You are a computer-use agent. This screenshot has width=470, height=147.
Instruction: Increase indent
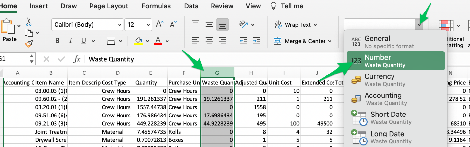coord(257,41)
